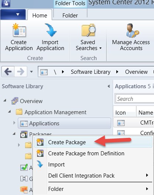Open Dell Client Integration Pack submenu

coord(93,175)
